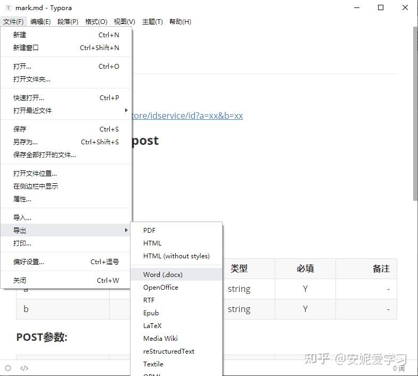Select 快速打开... menu entry

[x=66, y=98]
